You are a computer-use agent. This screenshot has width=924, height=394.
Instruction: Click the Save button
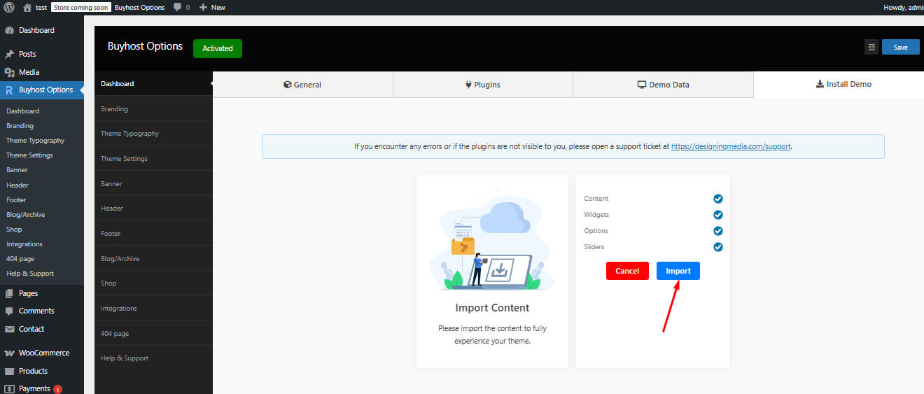click(901, 47)
